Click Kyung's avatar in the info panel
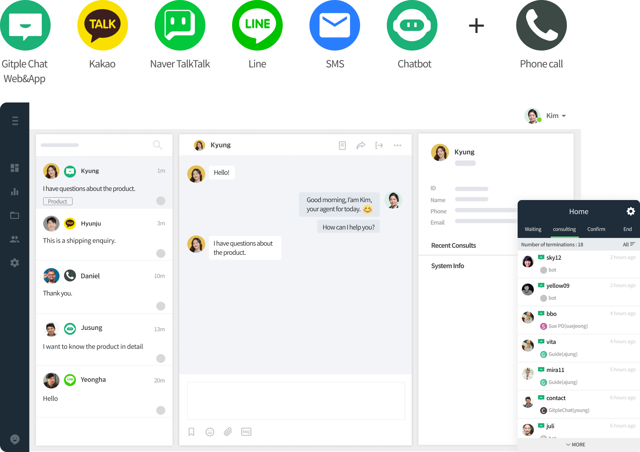 pos(440,152)
